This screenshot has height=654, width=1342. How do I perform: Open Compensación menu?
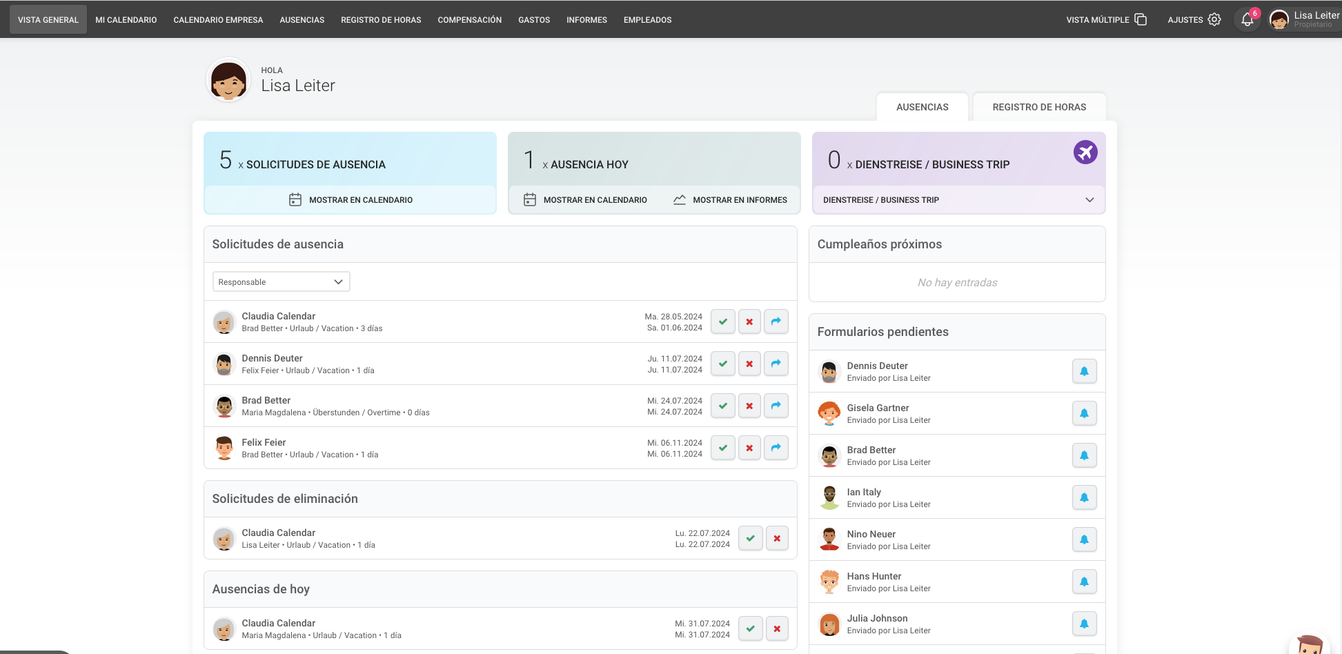pyautogui.click(x=470, y=19)
